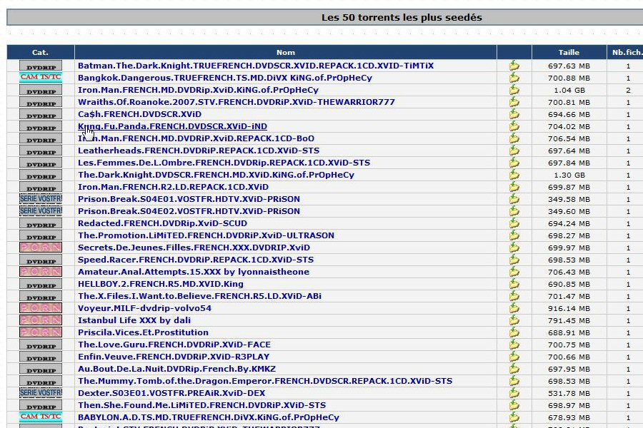Click download icon for Redacted.FRENCH row

click(x=514, y=223)
